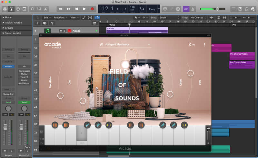Click the Library icon in the control bar
This screenshot has height=158, width=258.
(5, 9)
